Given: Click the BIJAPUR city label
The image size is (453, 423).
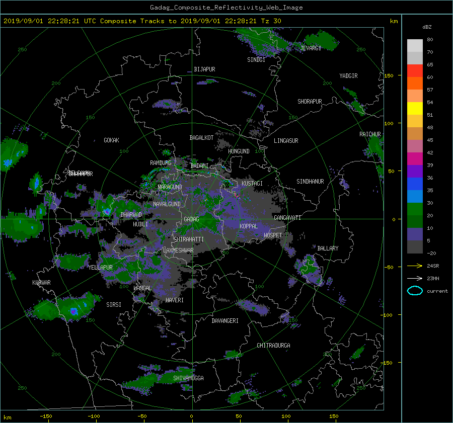Looking at the screenshot, I should [204, 69].
